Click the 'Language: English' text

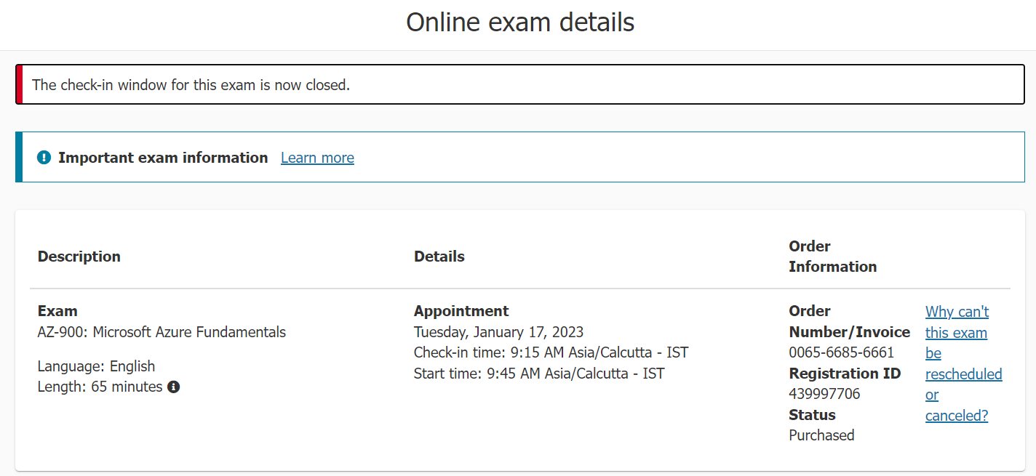96,366
